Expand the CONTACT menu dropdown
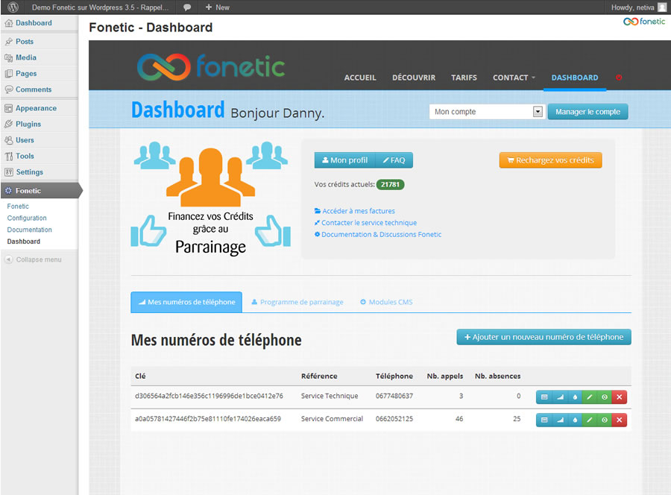This screenshot has height=495, width=671. tap(514, 78)
